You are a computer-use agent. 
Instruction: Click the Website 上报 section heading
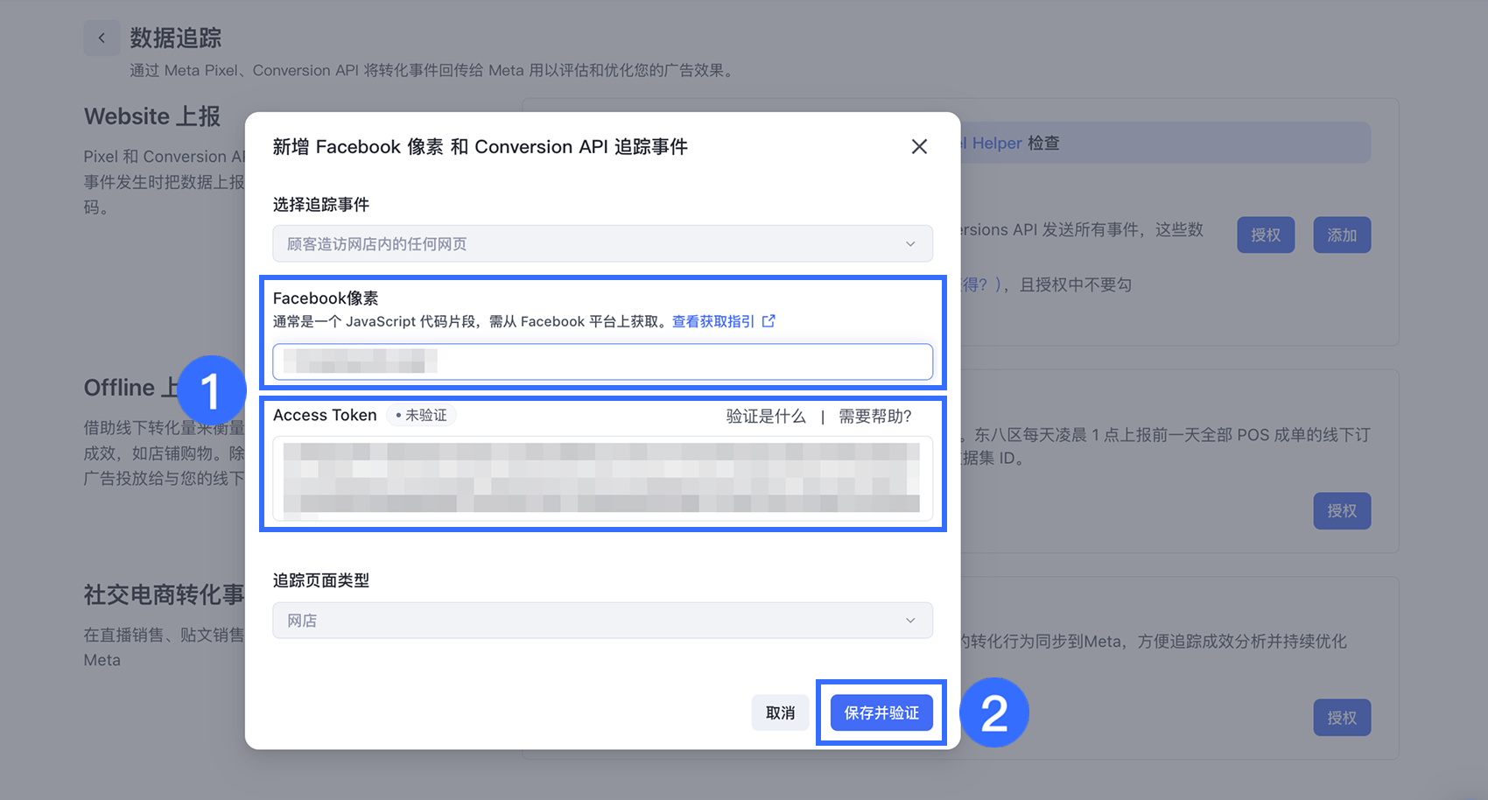[x=152, y=116]
